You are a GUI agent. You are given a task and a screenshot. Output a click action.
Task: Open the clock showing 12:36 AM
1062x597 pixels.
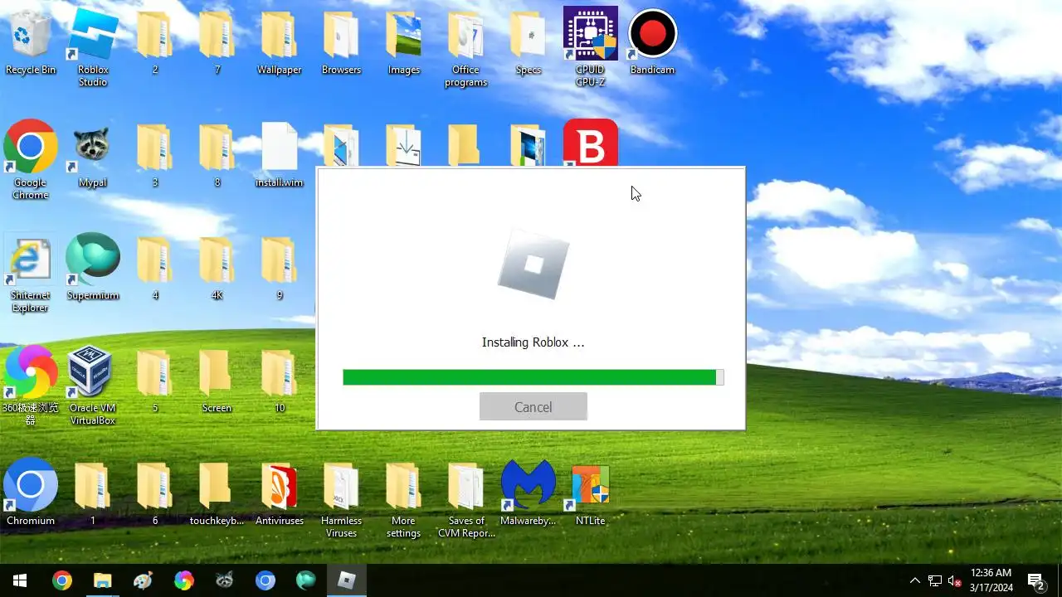tap(991, 580)
